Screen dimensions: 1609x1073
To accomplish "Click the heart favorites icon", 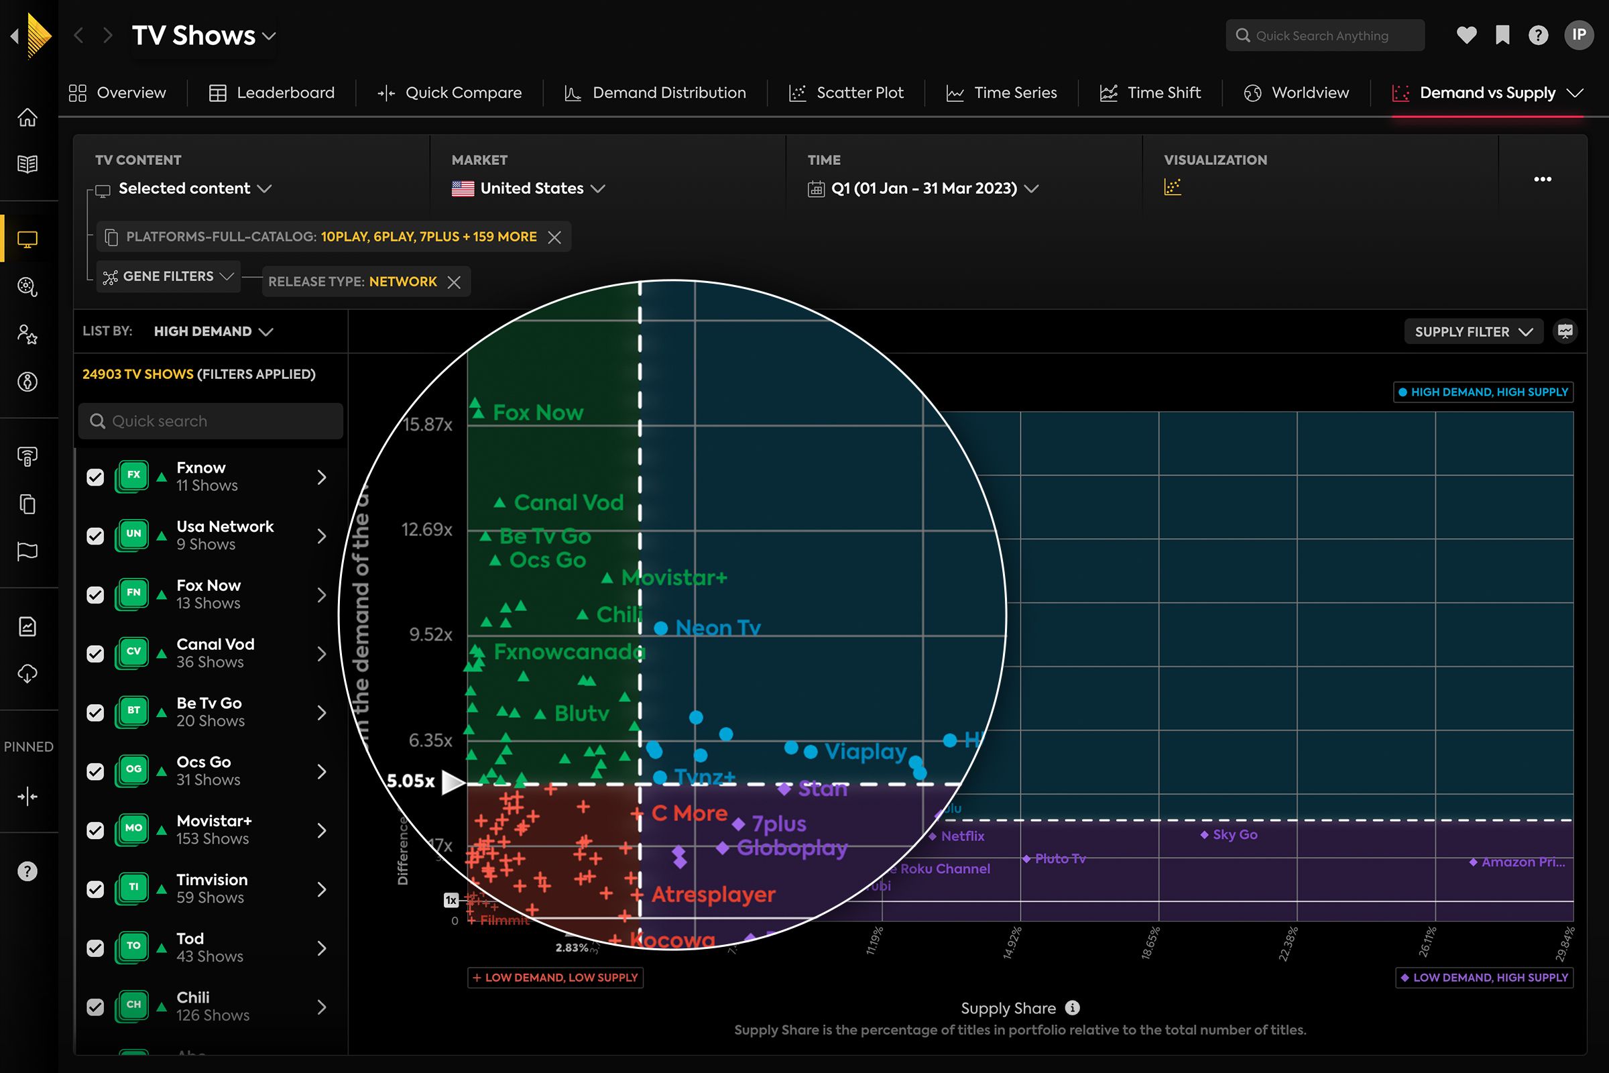I will [x=1467, y=35].
